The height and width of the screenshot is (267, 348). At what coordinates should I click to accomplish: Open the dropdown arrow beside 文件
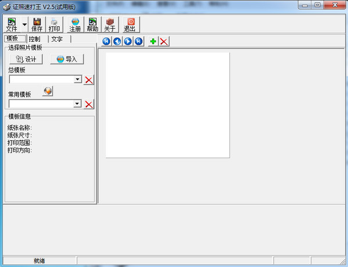click(x=24, y=24)
